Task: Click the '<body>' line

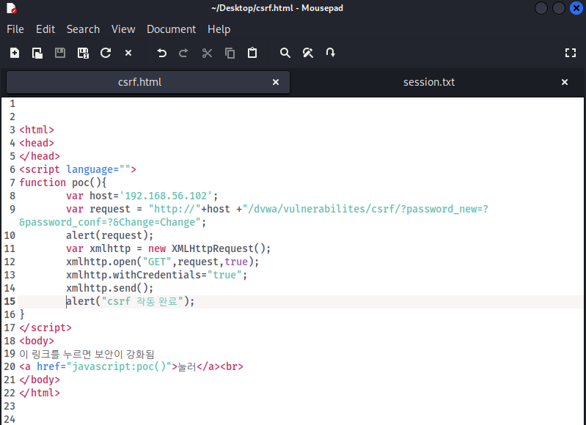Action: coord(37,341)
